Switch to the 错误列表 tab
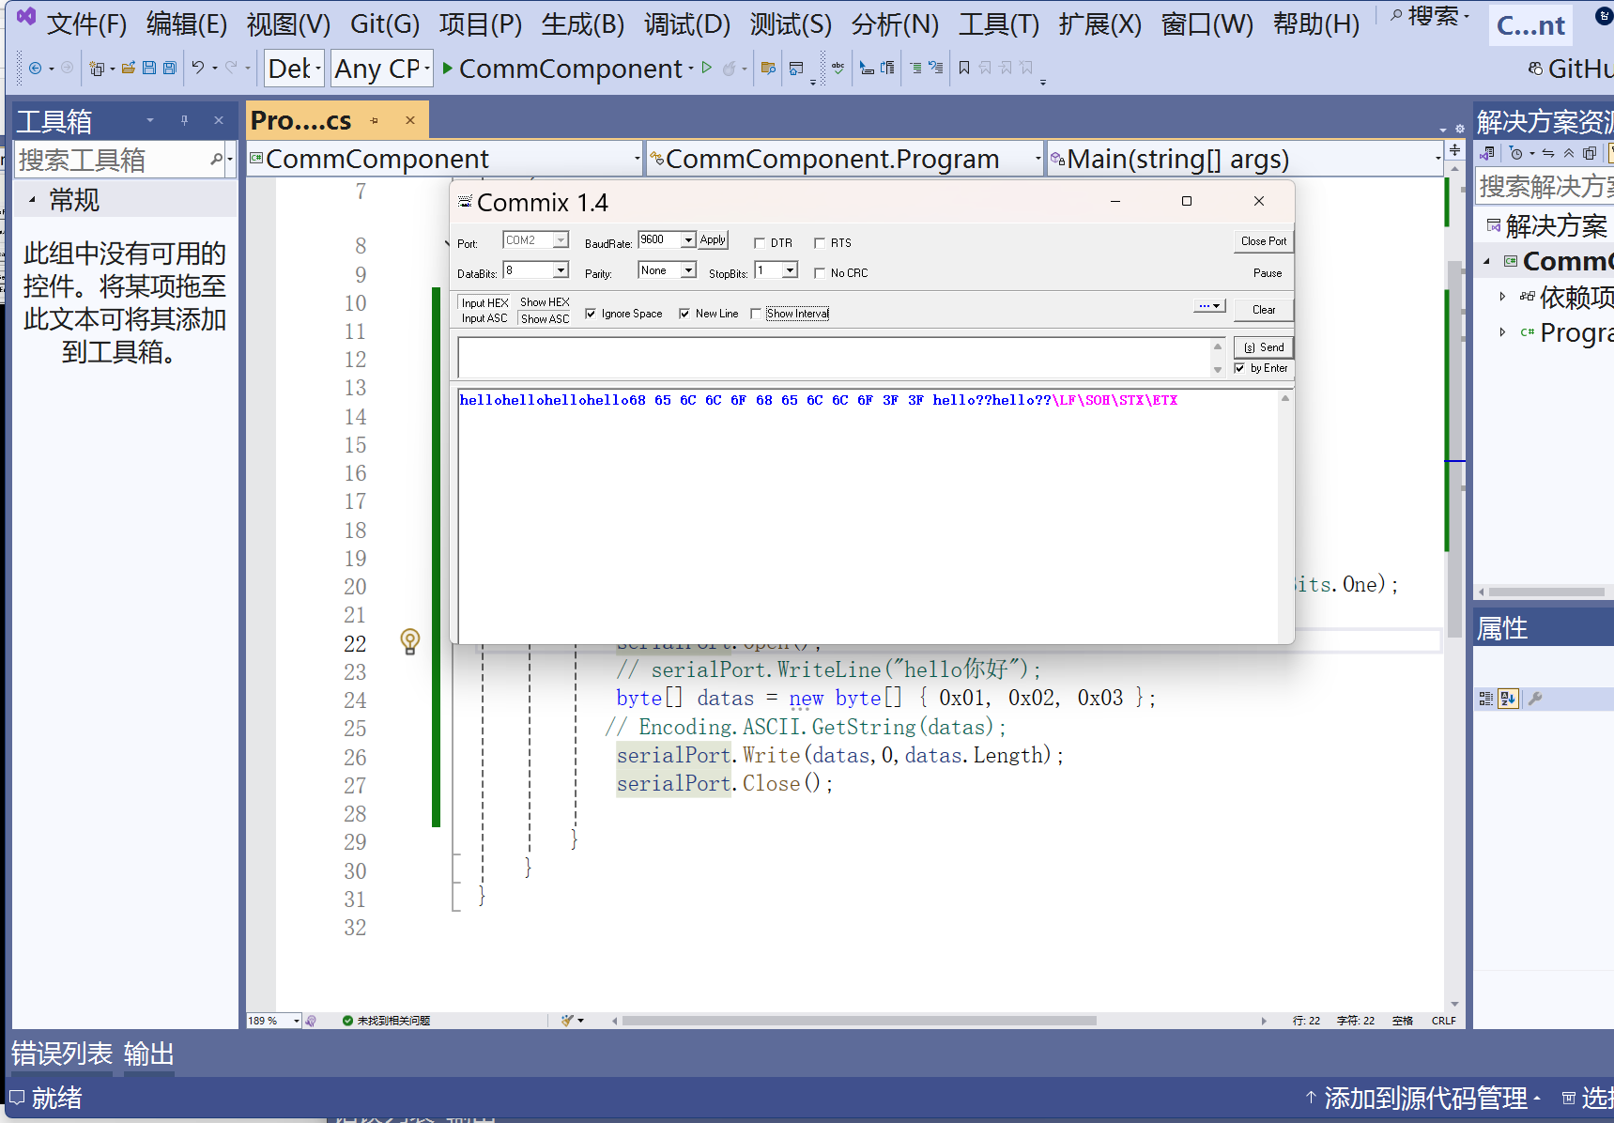The height and width of the screenshot is (1123, 1614). (x=61, y=1054)
